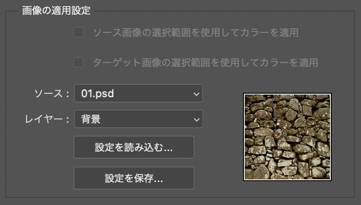Select the 背景 text in the layer field
Viewport: 361px width, 205px height.
click(90, 119)
